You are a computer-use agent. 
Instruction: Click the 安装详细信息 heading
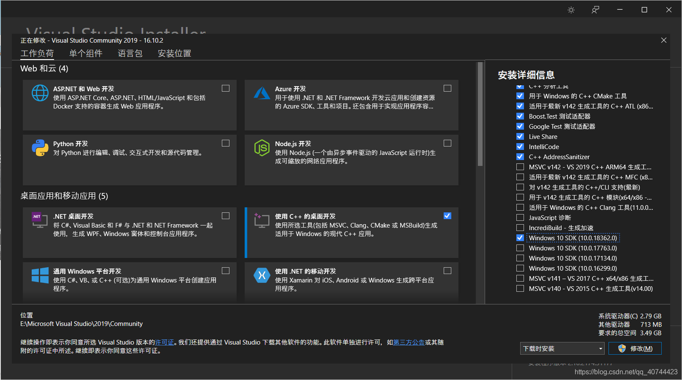coord(526,75)
